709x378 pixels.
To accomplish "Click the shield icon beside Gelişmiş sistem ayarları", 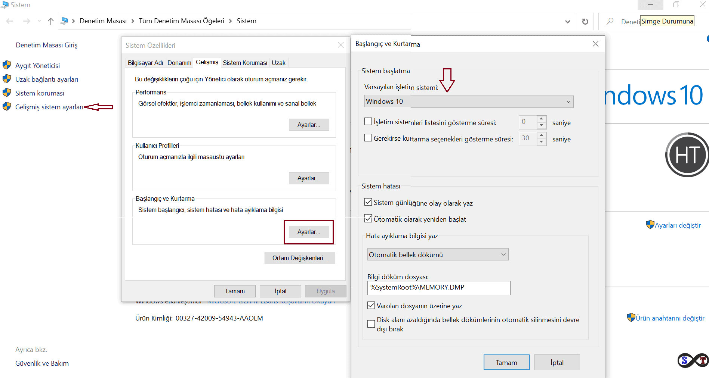I will point(7,106).
